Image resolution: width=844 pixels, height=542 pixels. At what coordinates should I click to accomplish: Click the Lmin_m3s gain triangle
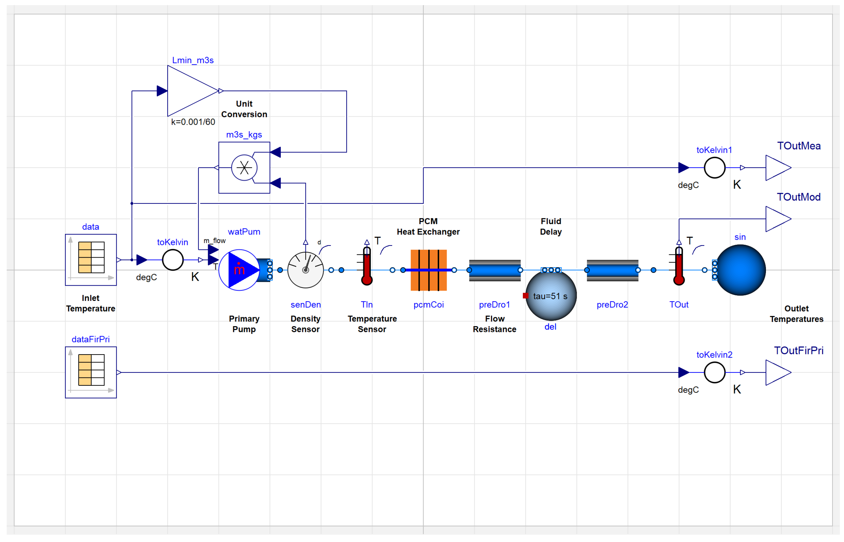(193, 91)
